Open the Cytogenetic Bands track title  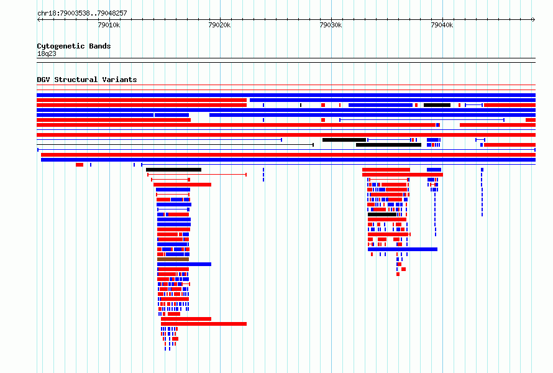click(74, 46)
